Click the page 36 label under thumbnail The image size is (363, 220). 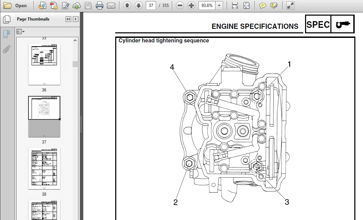coord(44,90)
